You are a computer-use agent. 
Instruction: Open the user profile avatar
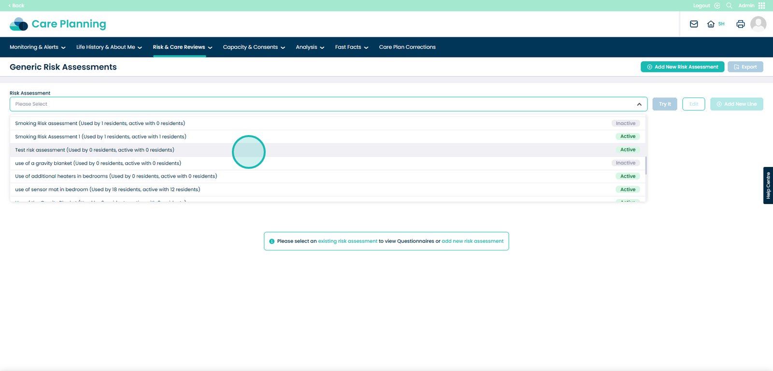point(758,24)
